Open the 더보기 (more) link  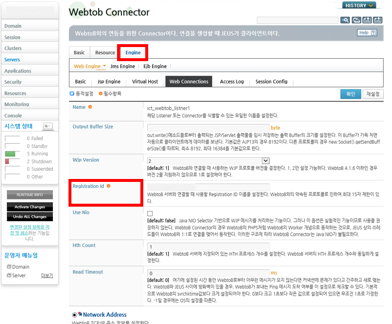47,275
